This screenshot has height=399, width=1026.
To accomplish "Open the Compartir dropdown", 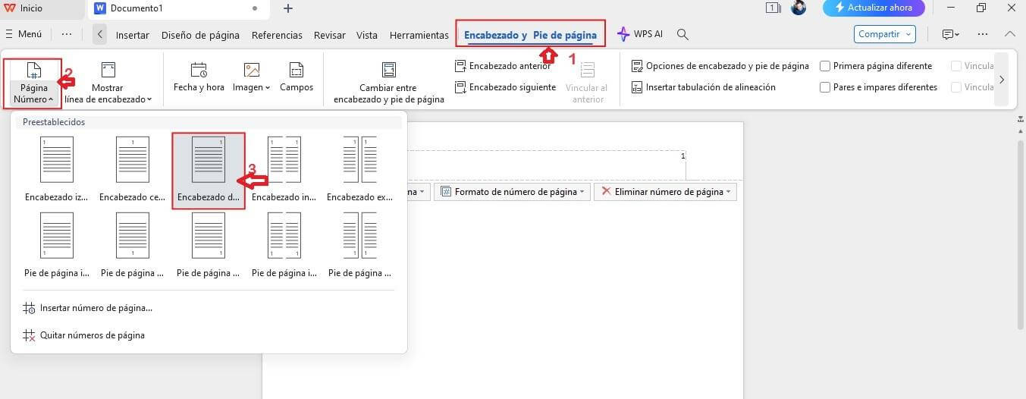I will 885,34.
